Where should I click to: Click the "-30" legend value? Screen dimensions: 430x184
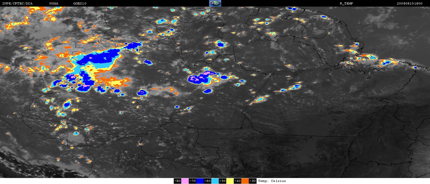click(252, 181)
